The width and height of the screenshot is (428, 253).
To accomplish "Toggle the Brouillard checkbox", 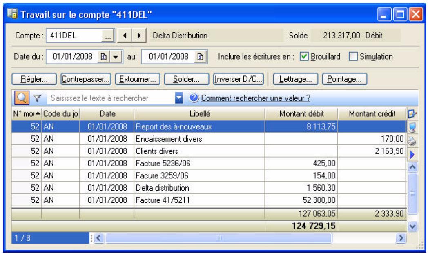I will click(304, 56).
